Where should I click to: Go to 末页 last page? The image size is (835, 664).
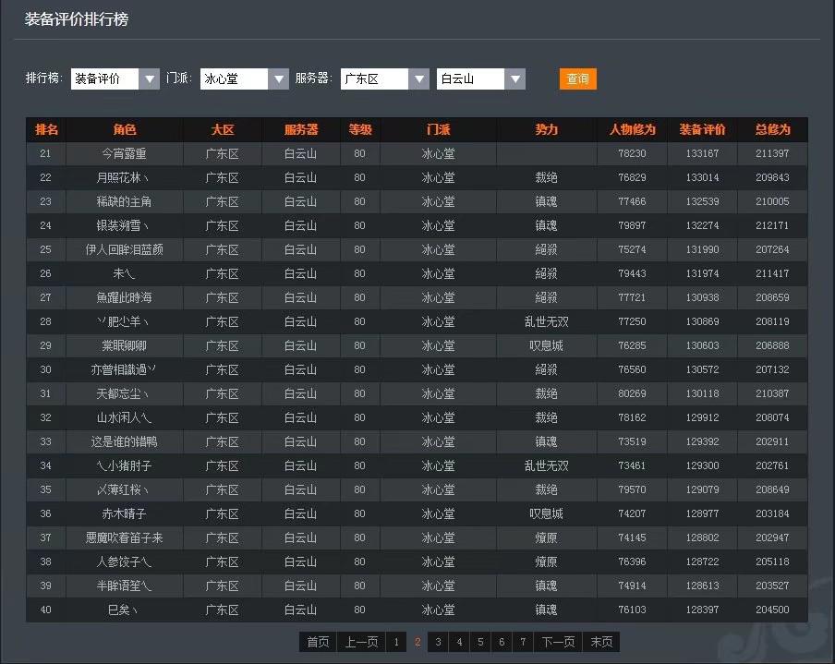point(601,642)
